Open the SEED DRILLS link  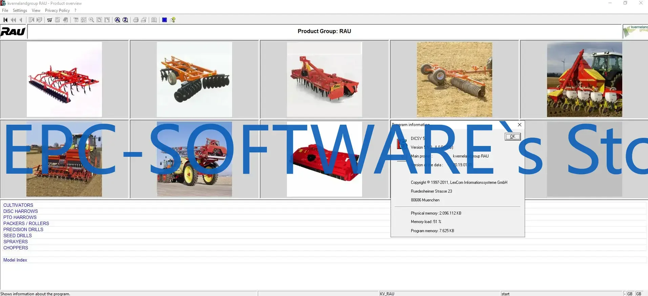(18, 236)
